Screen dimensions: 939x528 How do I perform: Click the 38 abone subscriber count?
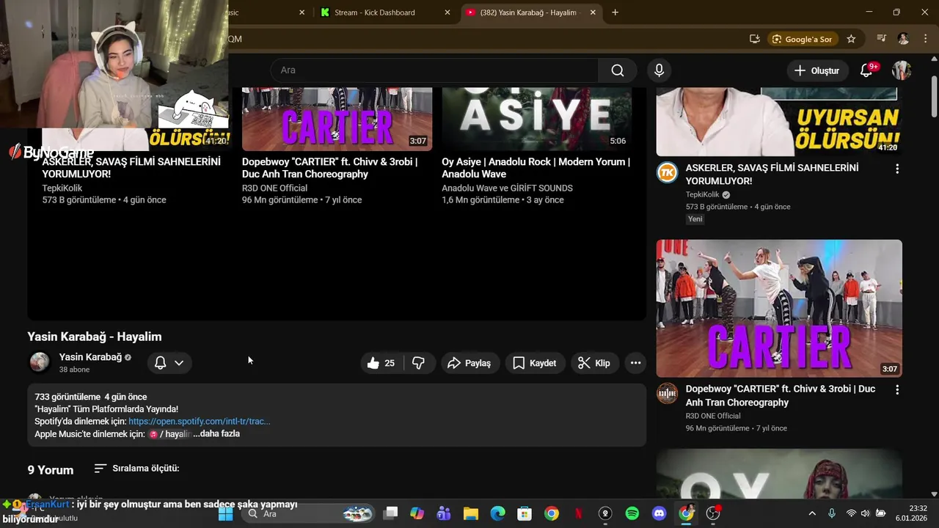[74, 370]
